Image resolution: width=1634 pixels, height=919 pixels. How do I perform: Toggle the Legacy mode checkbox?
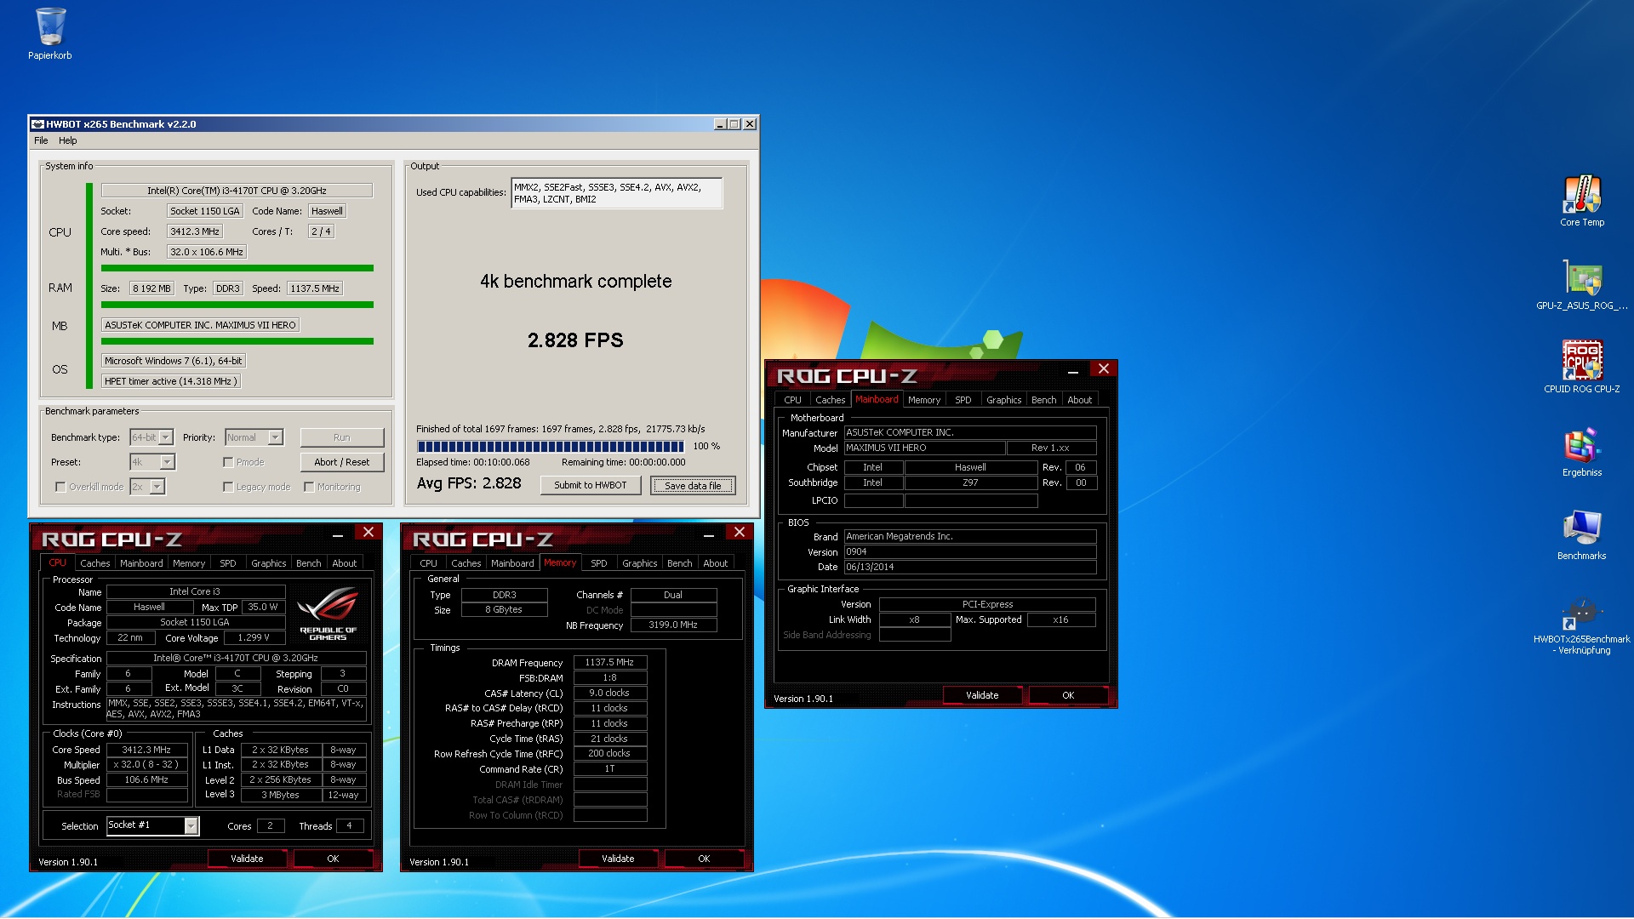coord(228,487)
